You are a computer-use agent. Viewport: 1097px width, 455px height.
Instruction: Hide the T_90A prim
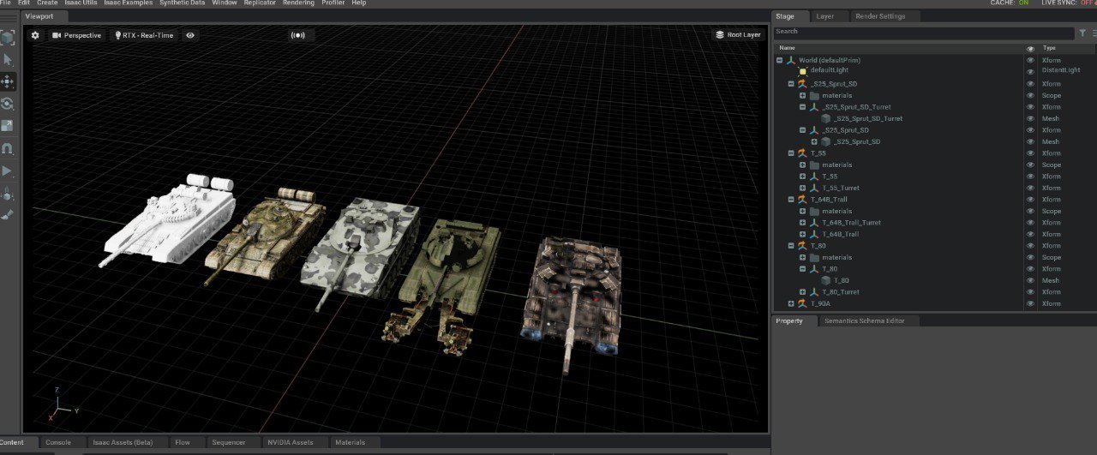point(1030,303)
